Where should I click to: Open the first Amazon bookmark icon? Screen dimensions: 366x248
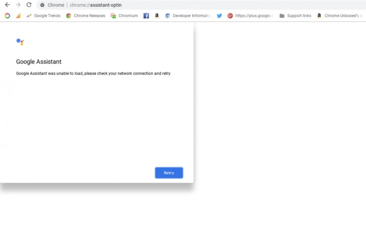pos(157,16)
